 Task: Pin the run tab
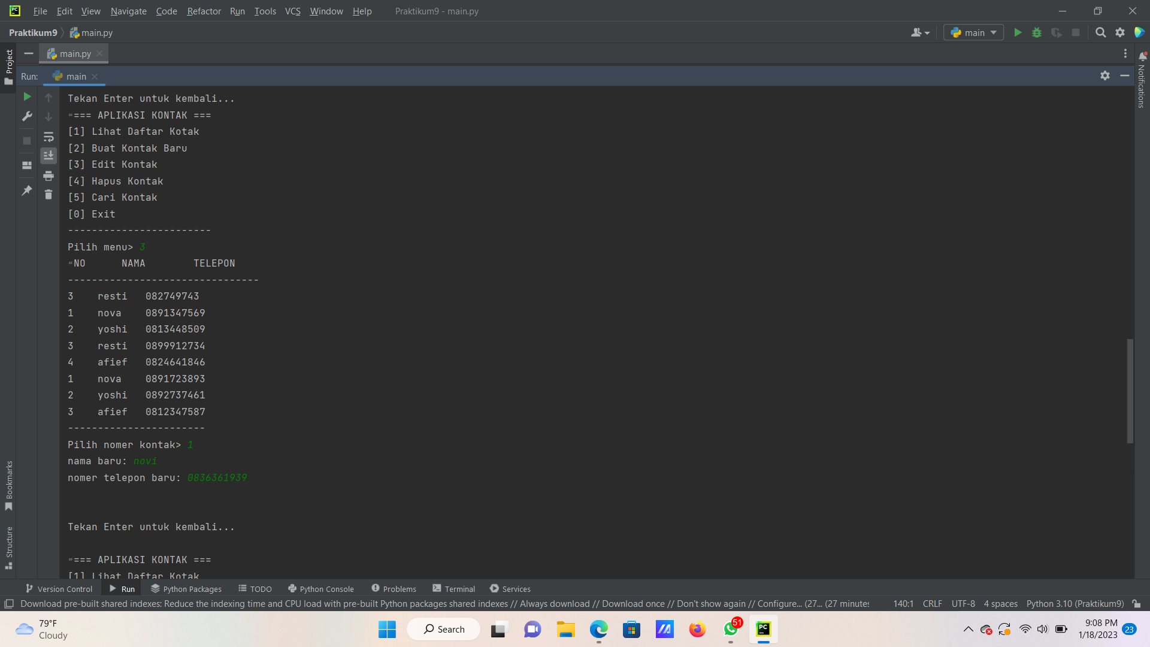27,191
